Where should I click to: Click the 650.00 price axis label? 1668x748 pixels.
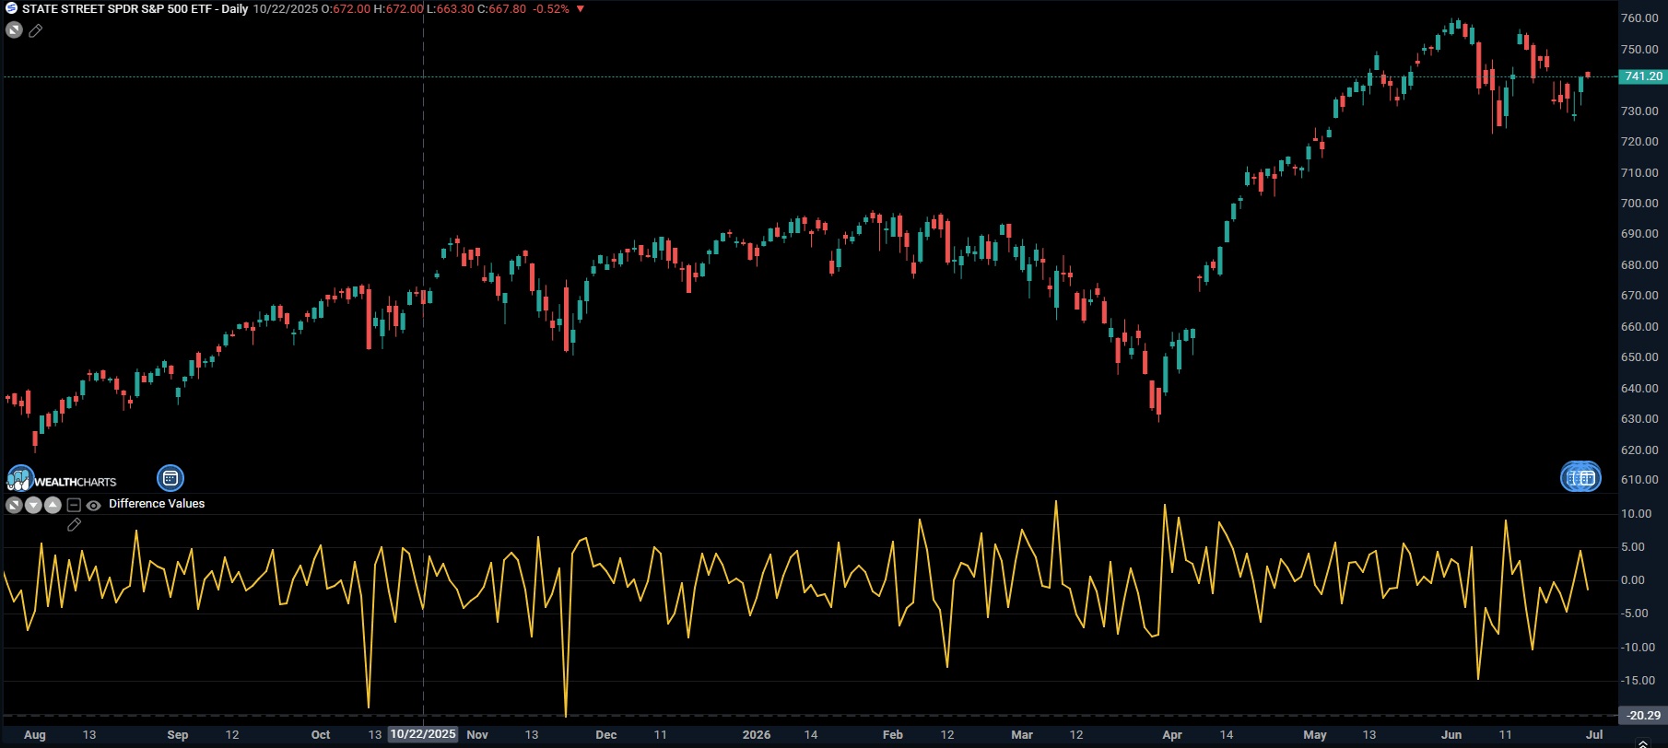1640,356
